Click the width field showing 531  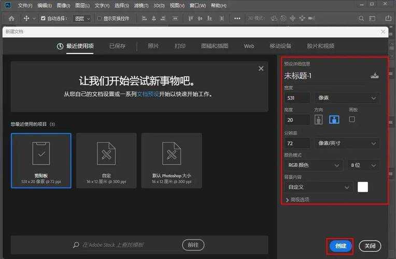297,98
